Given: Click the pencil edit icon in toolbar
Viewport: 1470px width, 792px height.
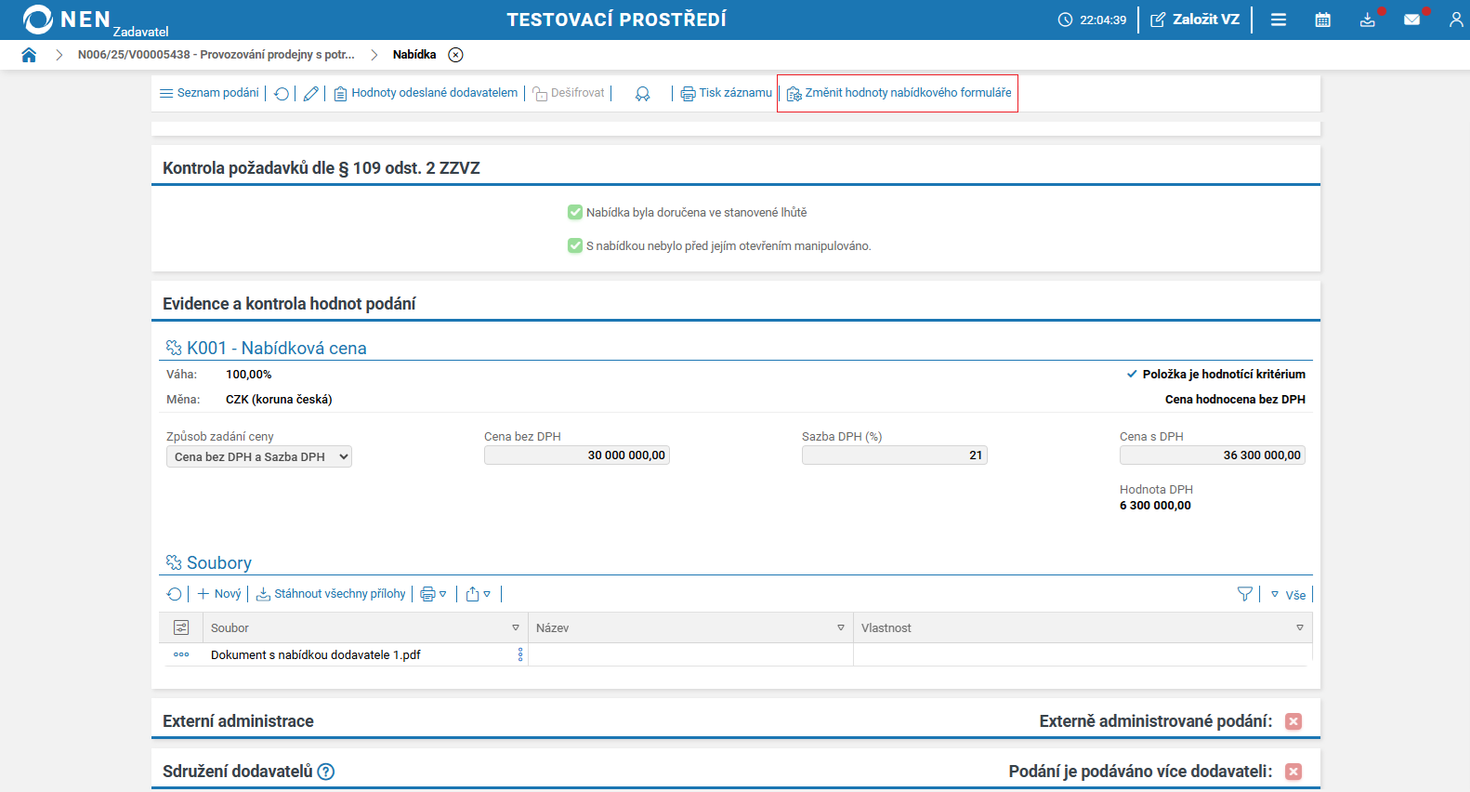Looking at the screenshot, I should [x=311, y=94].
